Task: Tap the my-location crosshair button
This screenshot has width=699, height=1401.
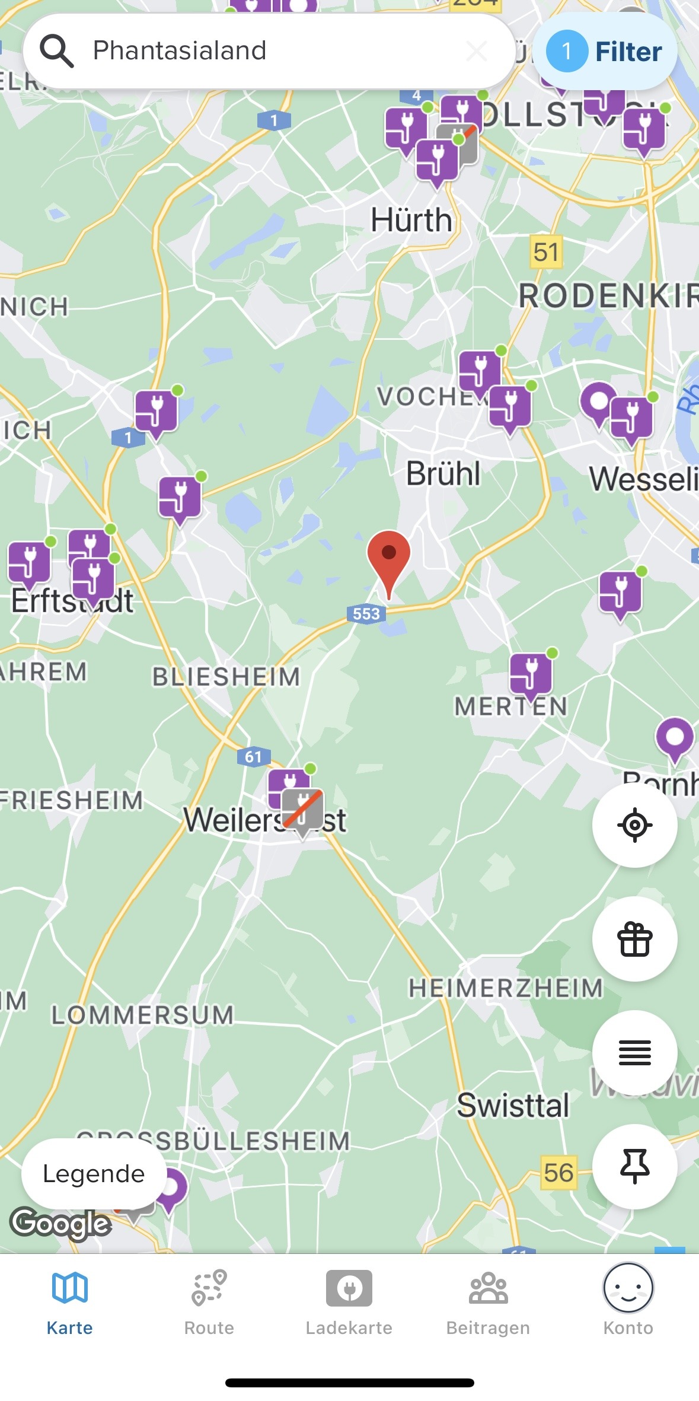Action: point(634,824)
